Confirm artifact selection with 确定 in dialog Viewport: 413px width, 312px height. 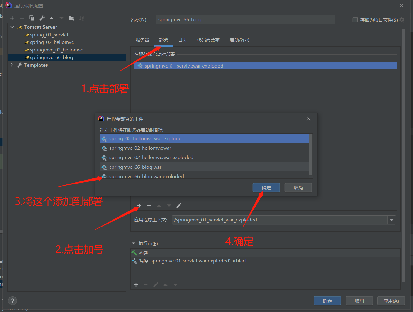tap(266, 188)
